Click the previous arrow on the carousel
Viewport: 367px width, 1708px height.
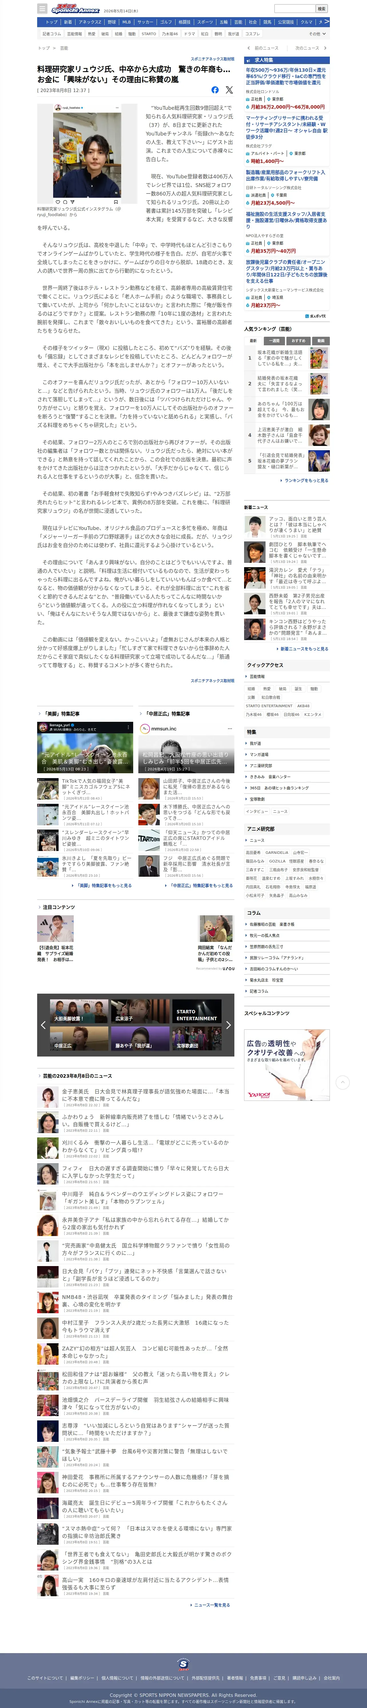pos(43,1025)
